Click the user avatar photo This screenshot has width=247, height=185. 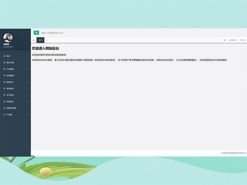(x=8, y=38)
